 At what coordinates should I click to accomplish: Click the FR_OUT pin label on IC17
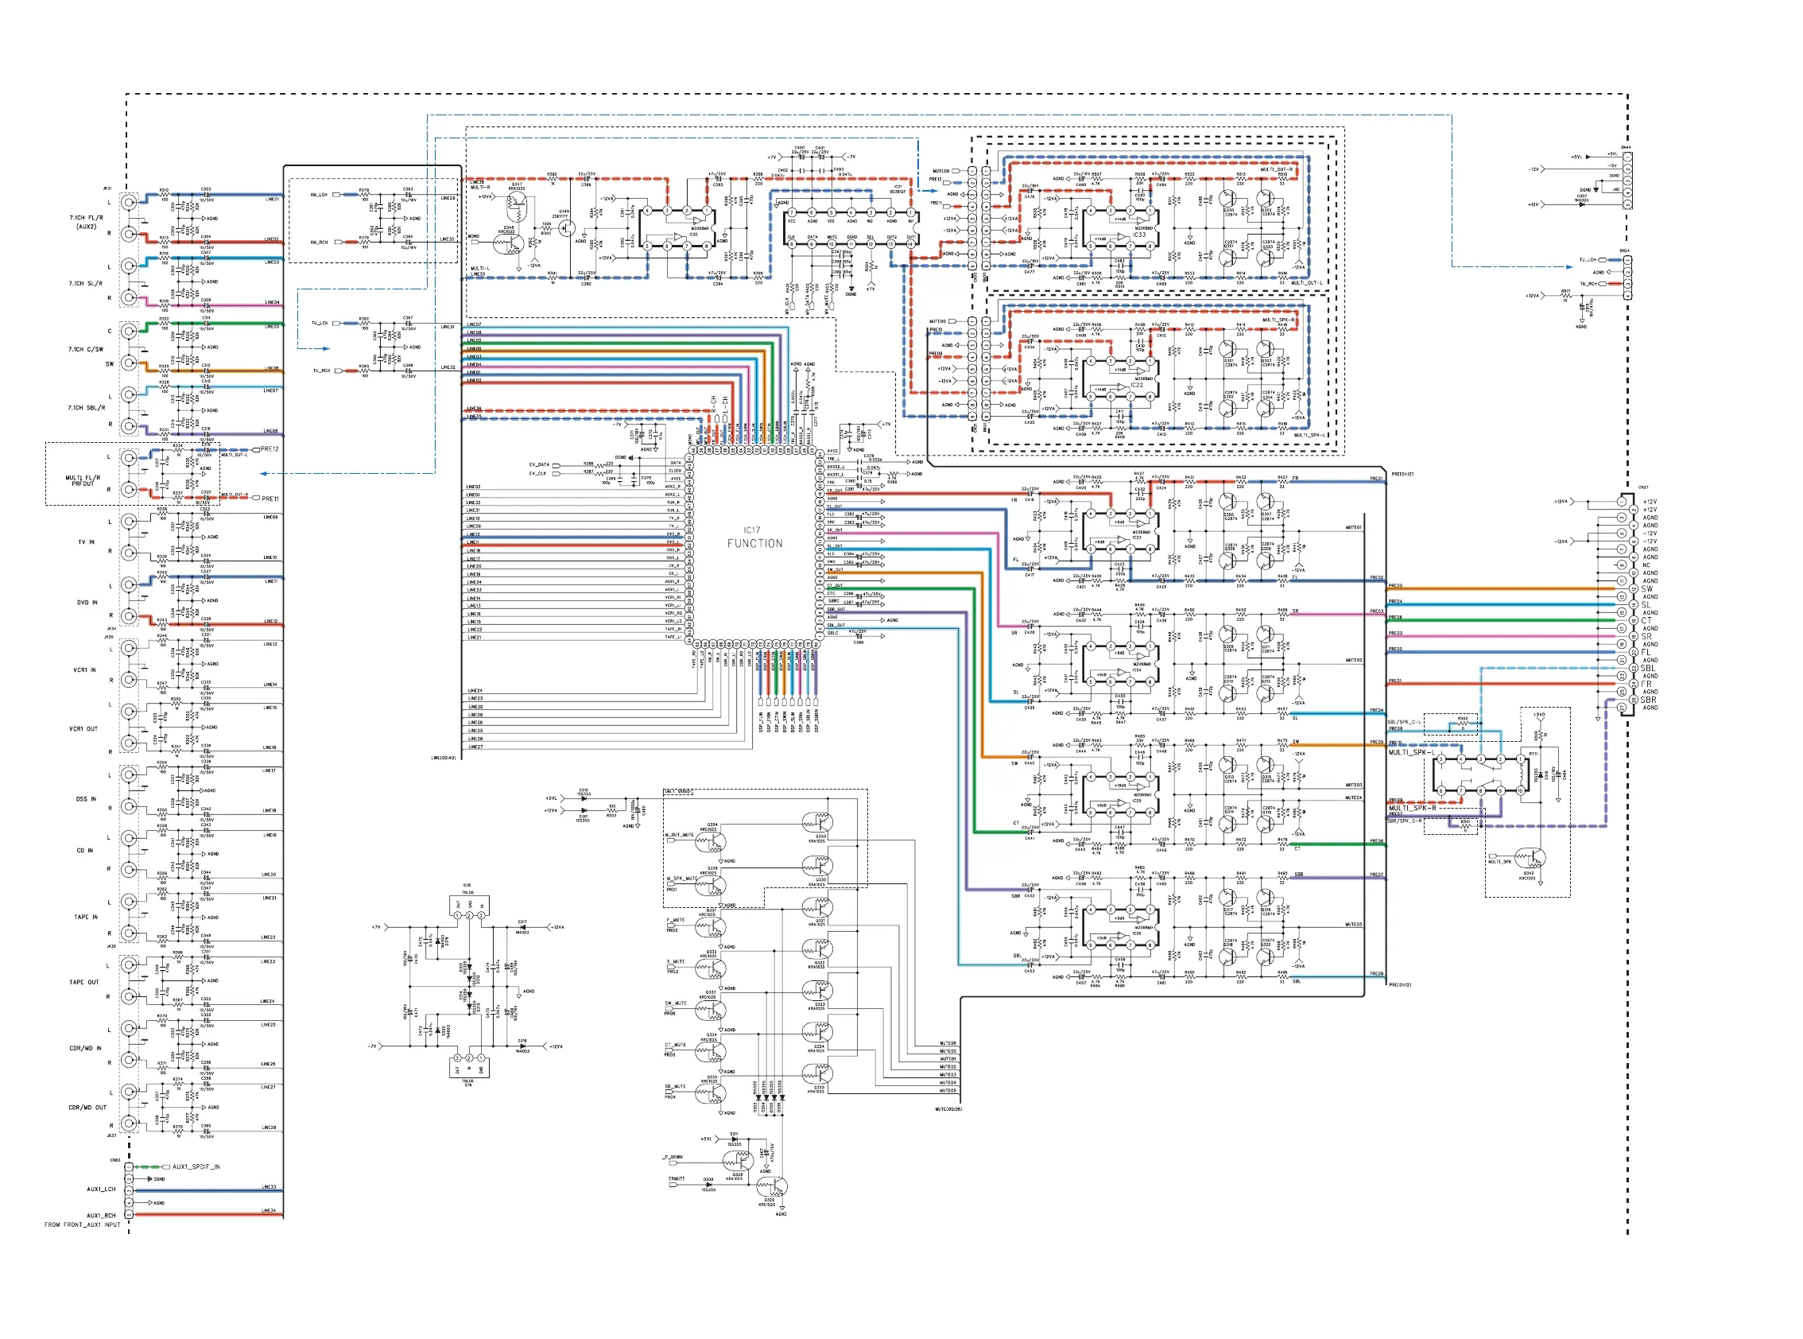click(835, 491)
